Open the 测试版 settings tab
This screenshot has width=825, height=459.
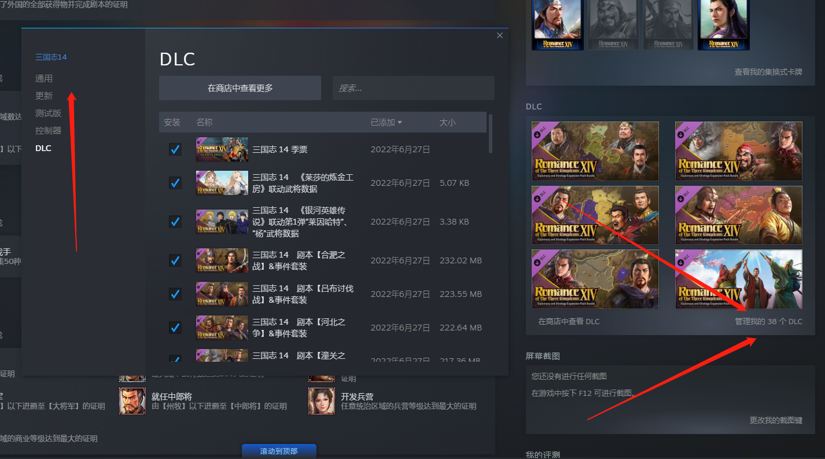tap(48, 113)
